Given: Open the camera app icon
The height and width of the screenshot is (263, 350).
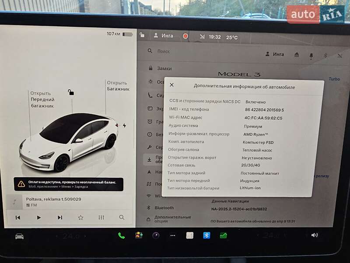Looking at the screenshot, I should tap(156, 235).
